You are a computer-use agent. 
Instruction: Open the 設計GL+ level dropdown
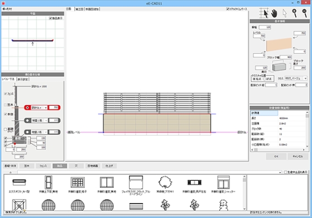(x=46, y=108)
